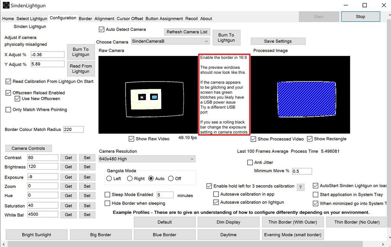
Task: Expand the Camera Resolution dropdown
Action: pos(147,159)
